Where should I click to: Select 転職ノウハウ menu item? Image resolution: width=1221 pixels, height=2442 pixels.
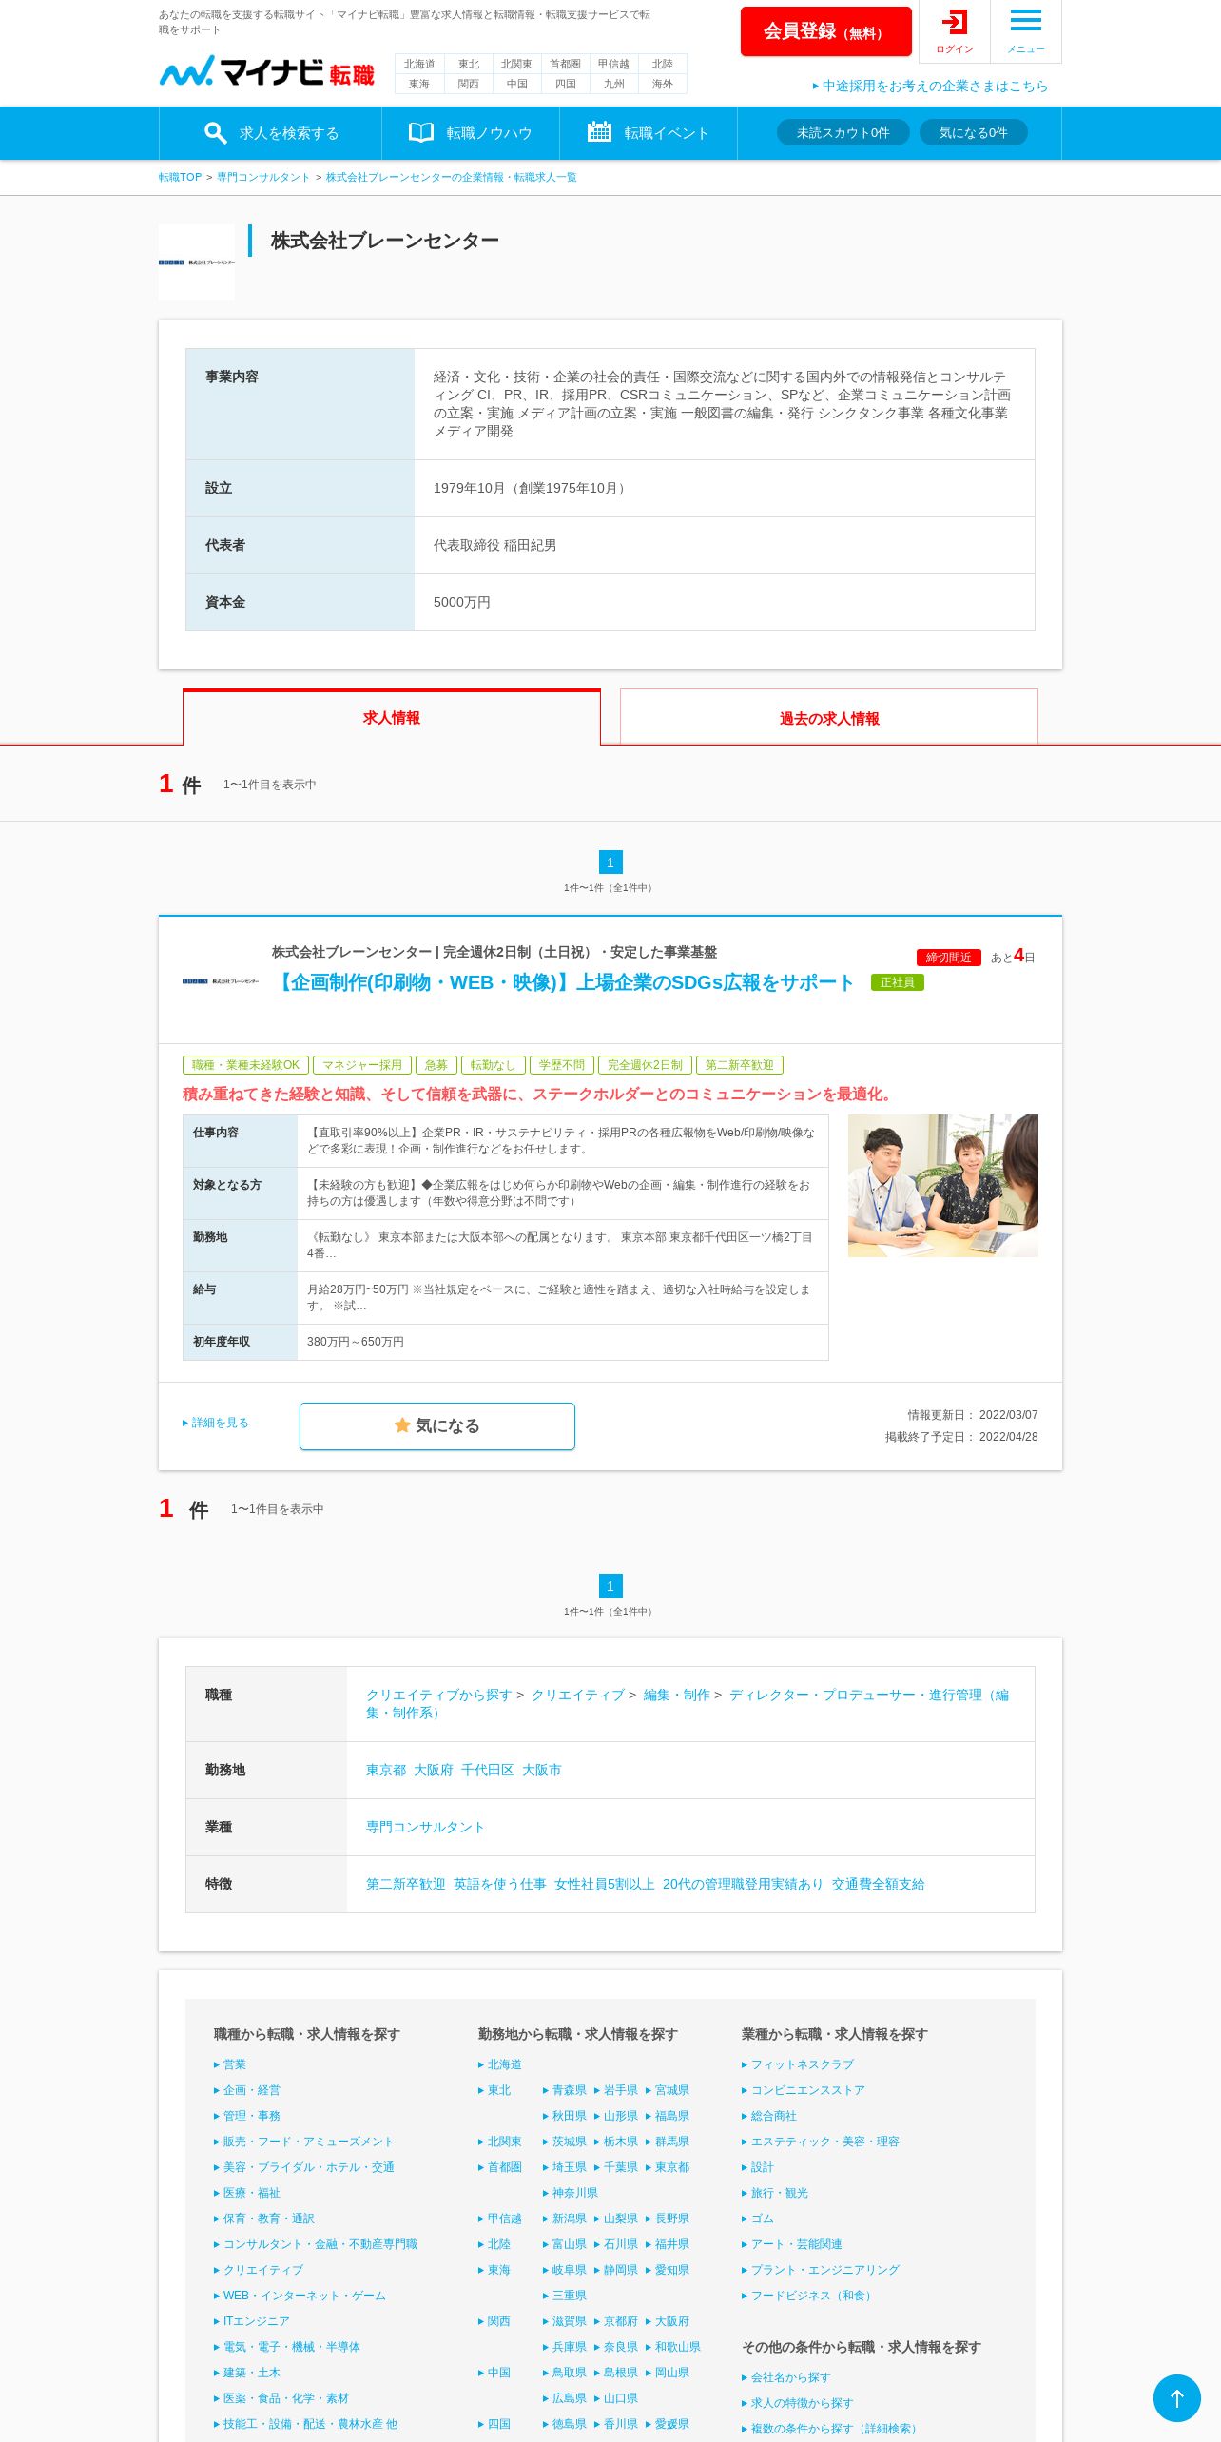coord(471,133)
